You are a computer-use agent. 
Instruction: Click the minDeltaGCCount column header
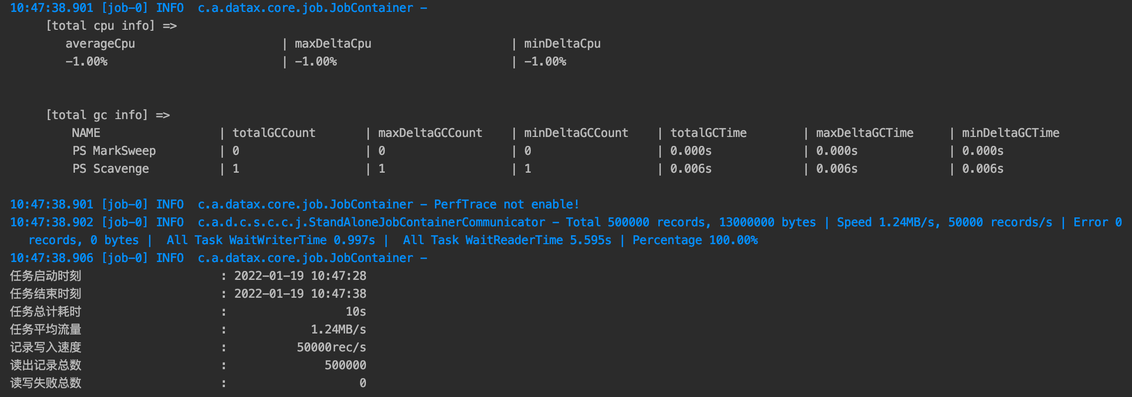[x=576, y=133]
